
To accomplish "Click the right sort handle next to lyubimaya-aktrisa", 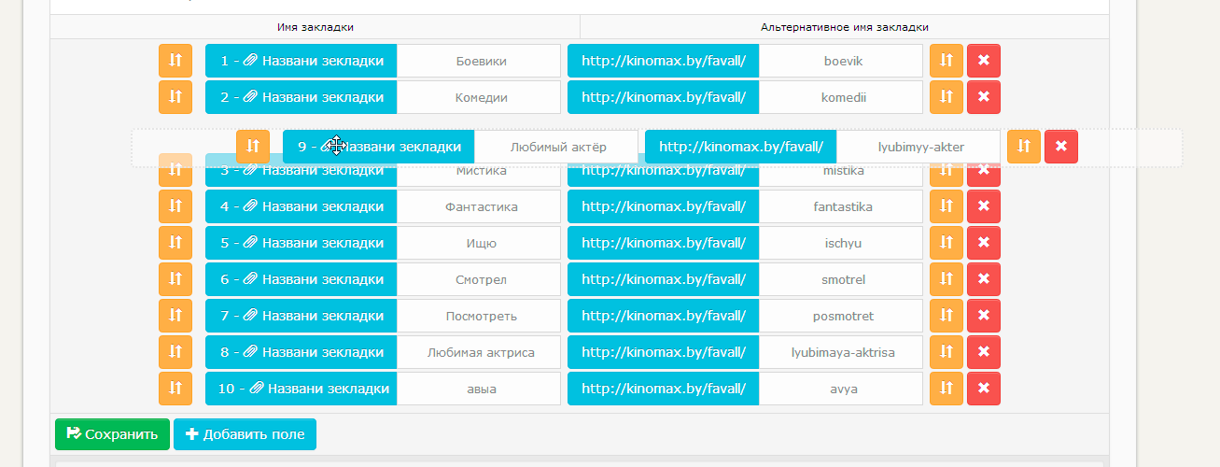I will (x=946, y=352).
